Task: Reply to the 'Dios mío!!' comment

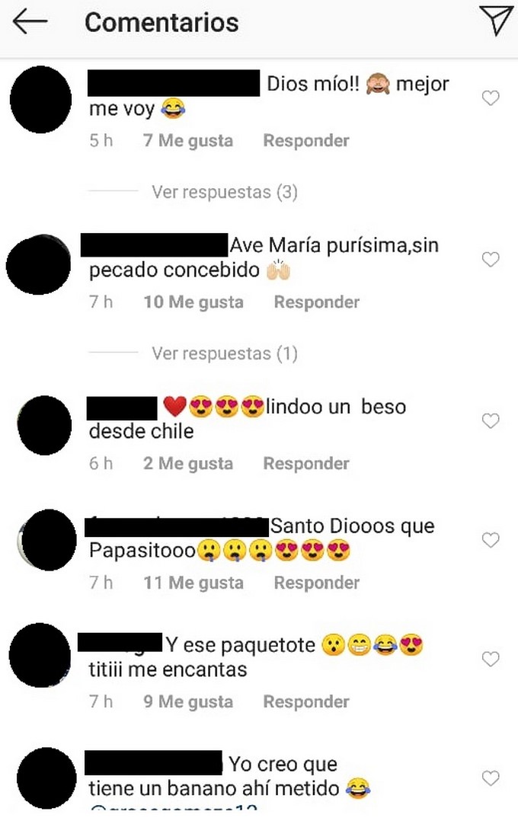Action: [x=306, y=140]
